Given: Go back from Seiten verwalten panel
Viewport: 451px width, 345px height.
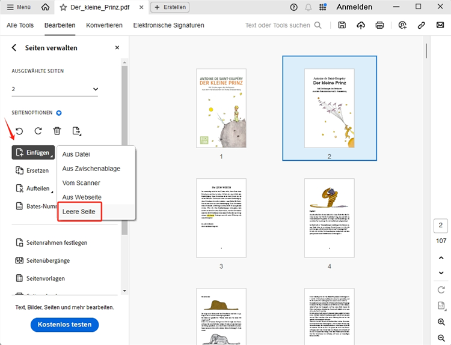Looking at the screenshot, I should [14, 47].
